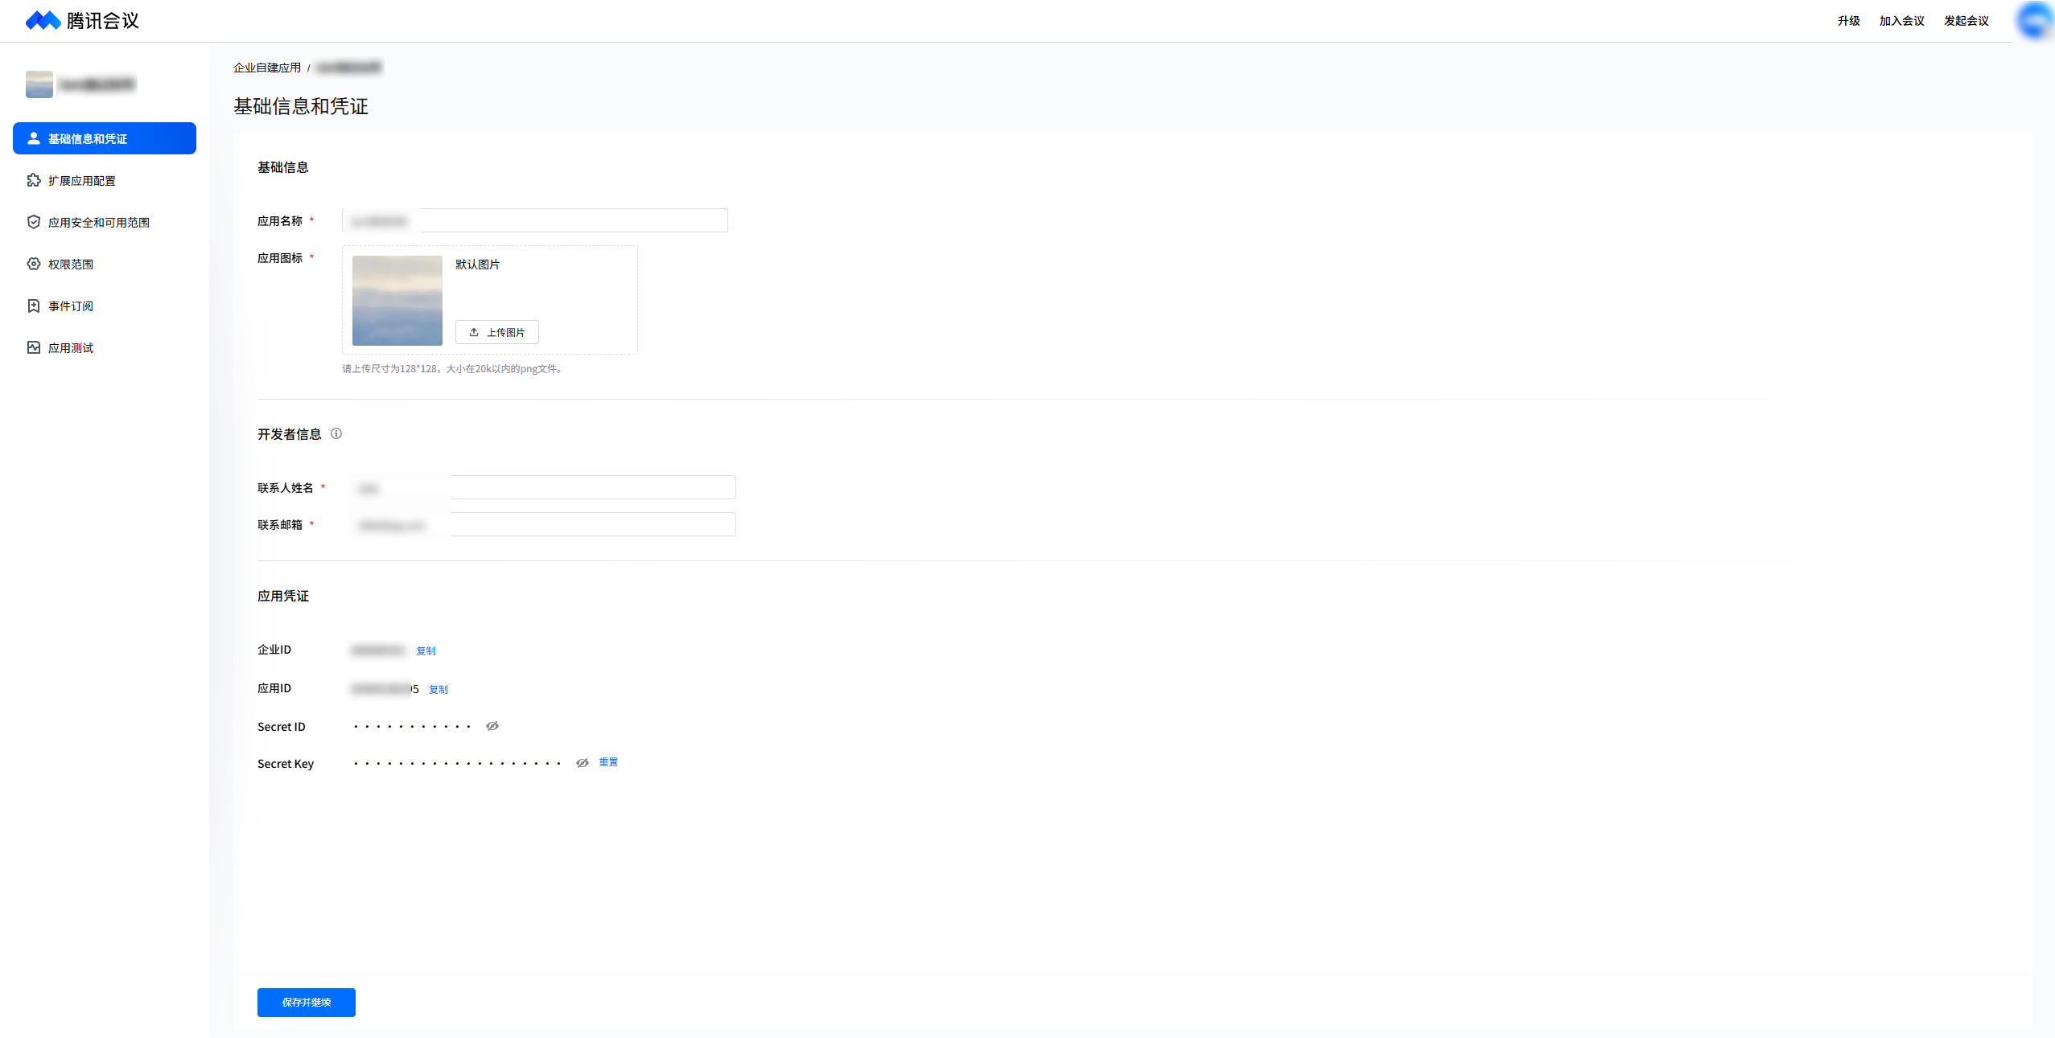Click 重置 next to Secret Key
The height and width of the screenshot is (1038, 2055).
pyautogui.click(x=608, y=762)
